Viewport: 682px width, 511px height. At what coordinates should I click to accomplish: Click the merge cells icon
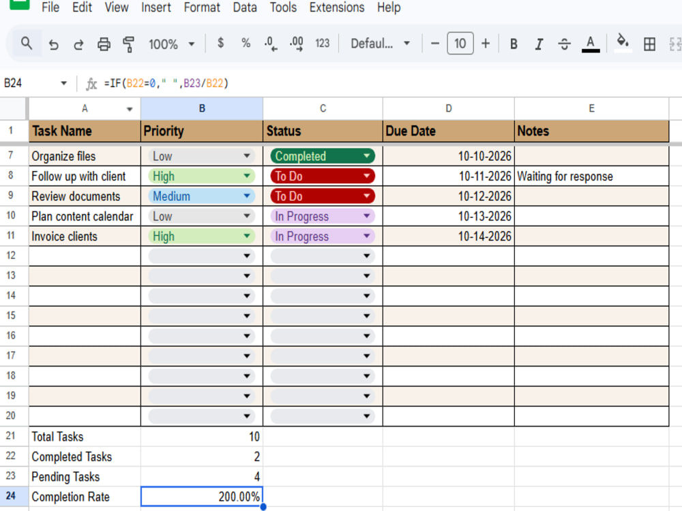click(x=675, y=44)
